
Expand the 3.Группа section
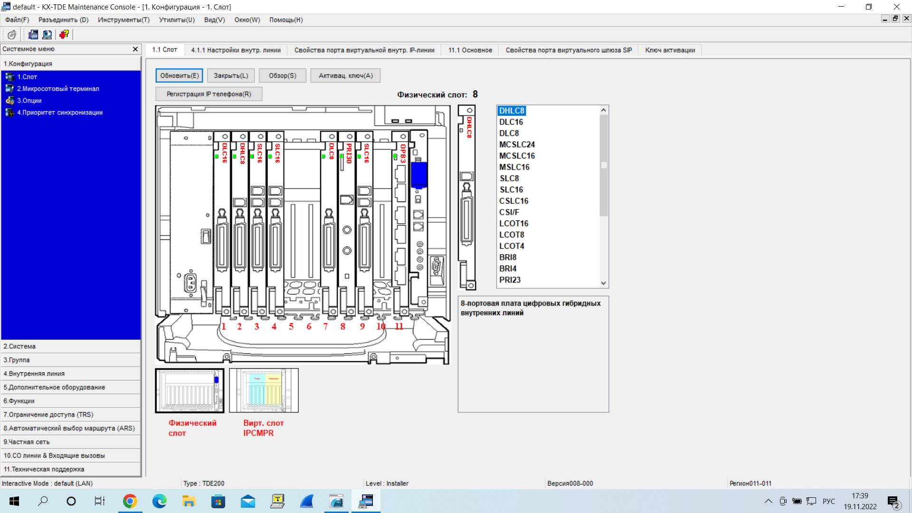click(x=71, y=360)
